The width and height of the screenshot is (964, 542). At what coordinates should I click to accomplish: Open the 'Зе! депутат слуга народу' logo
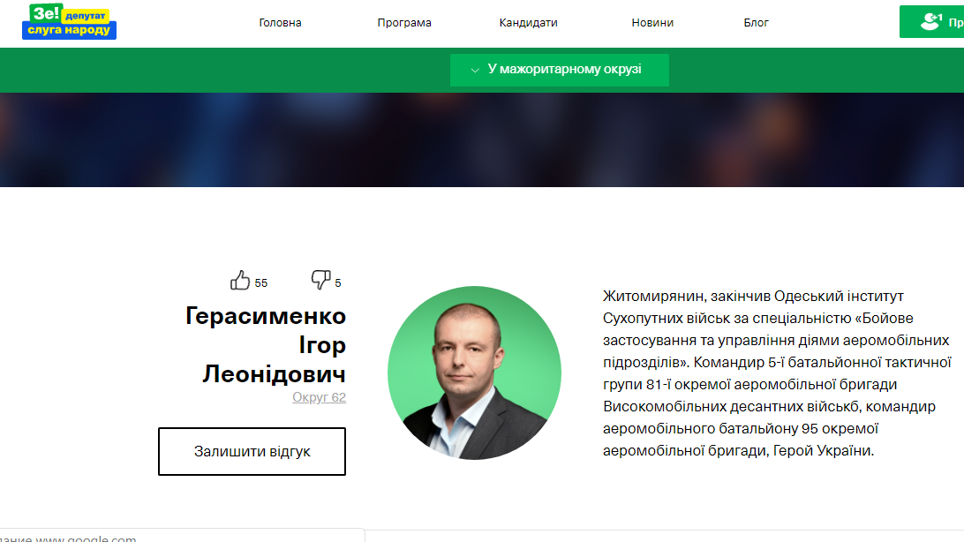[69, 22]
